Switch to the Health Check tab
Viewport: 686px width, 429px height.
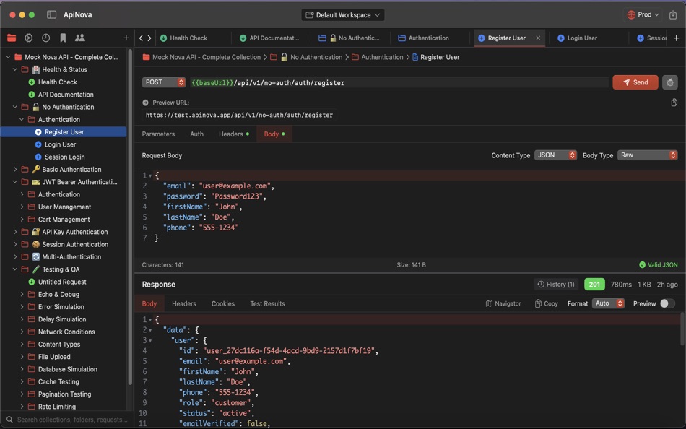point(188,38)
